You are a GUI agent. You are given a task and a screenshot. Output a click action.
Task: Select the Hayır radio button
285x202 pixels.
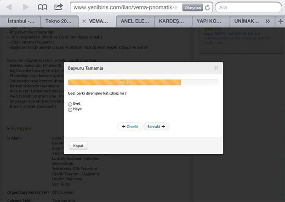tap(70, 110)
